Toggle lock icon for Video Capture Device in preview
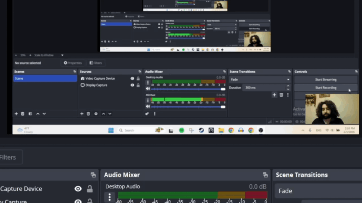This screenshot has height=203, width=362. point(138,79)
